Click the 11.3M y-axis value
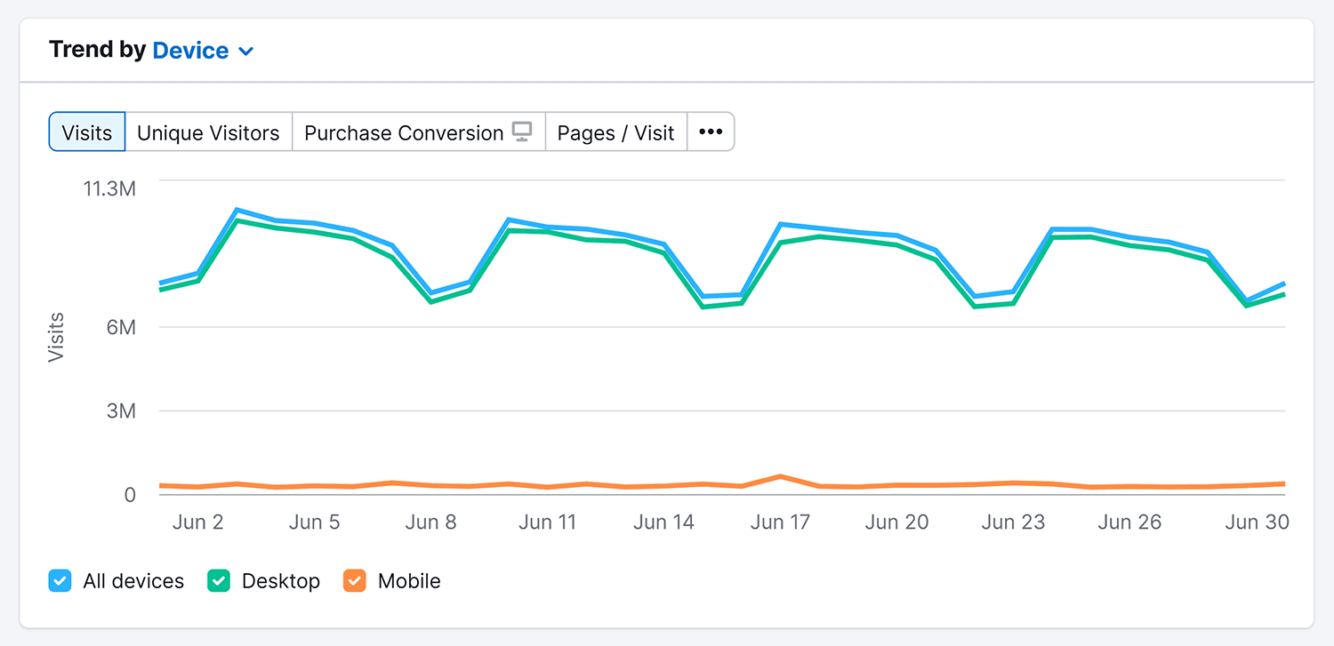This screenshot has height=646, width=1334. pyautogui.click(x=108, y=189)
